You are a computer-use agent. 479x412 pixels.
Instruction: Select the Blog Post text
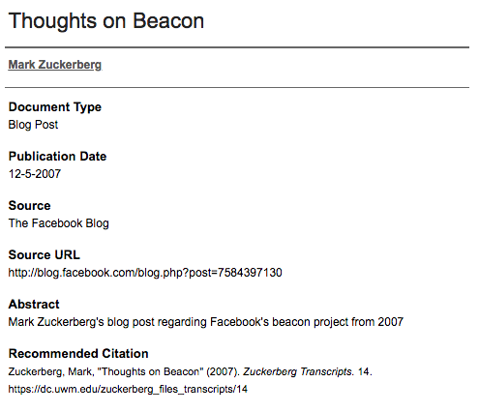33,125
